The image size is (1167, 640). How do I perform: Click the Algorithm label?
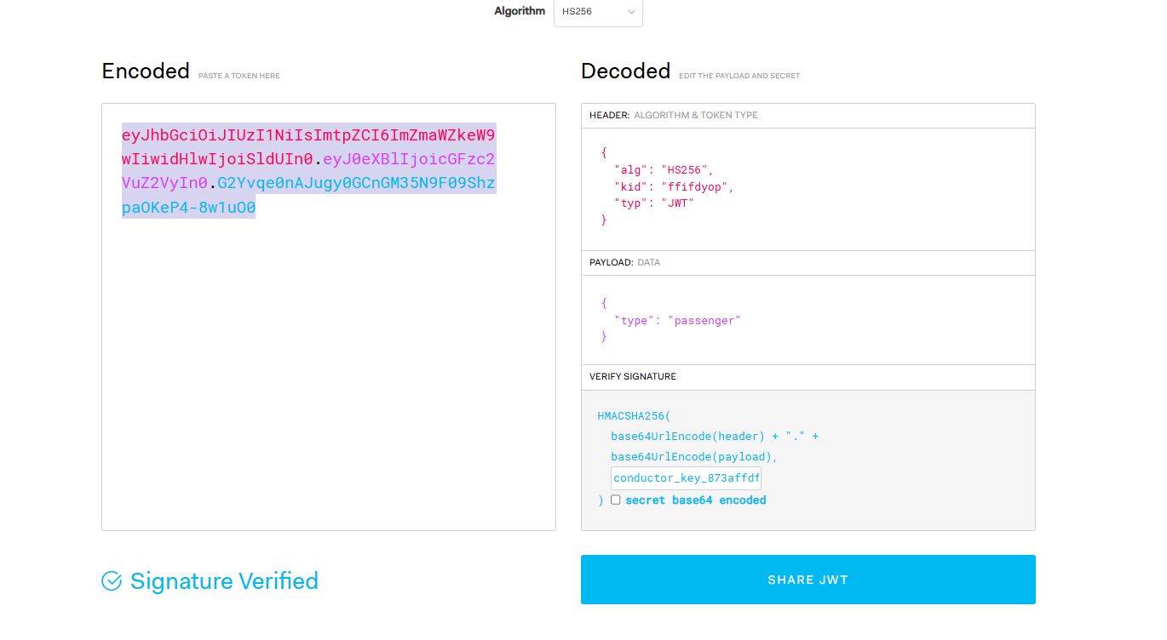point(520,11)
